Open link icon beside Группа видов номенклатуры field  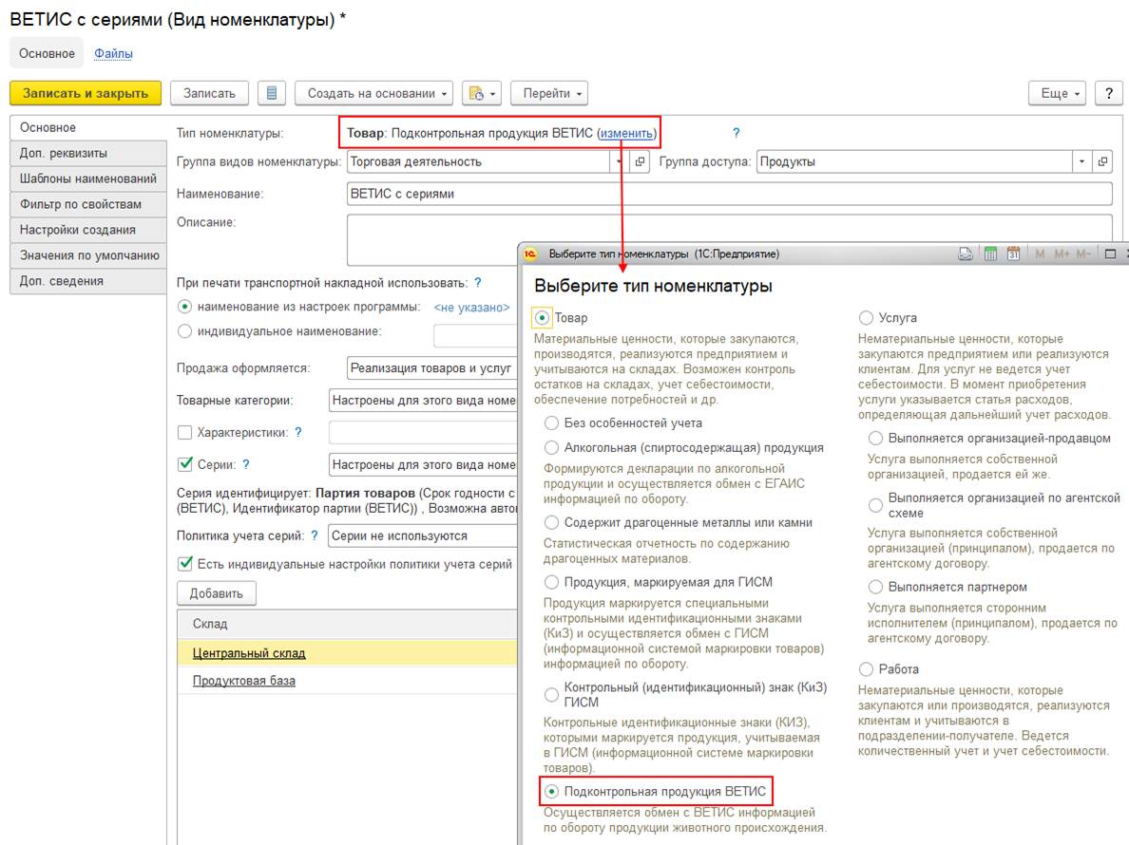[x=640, y=161]
